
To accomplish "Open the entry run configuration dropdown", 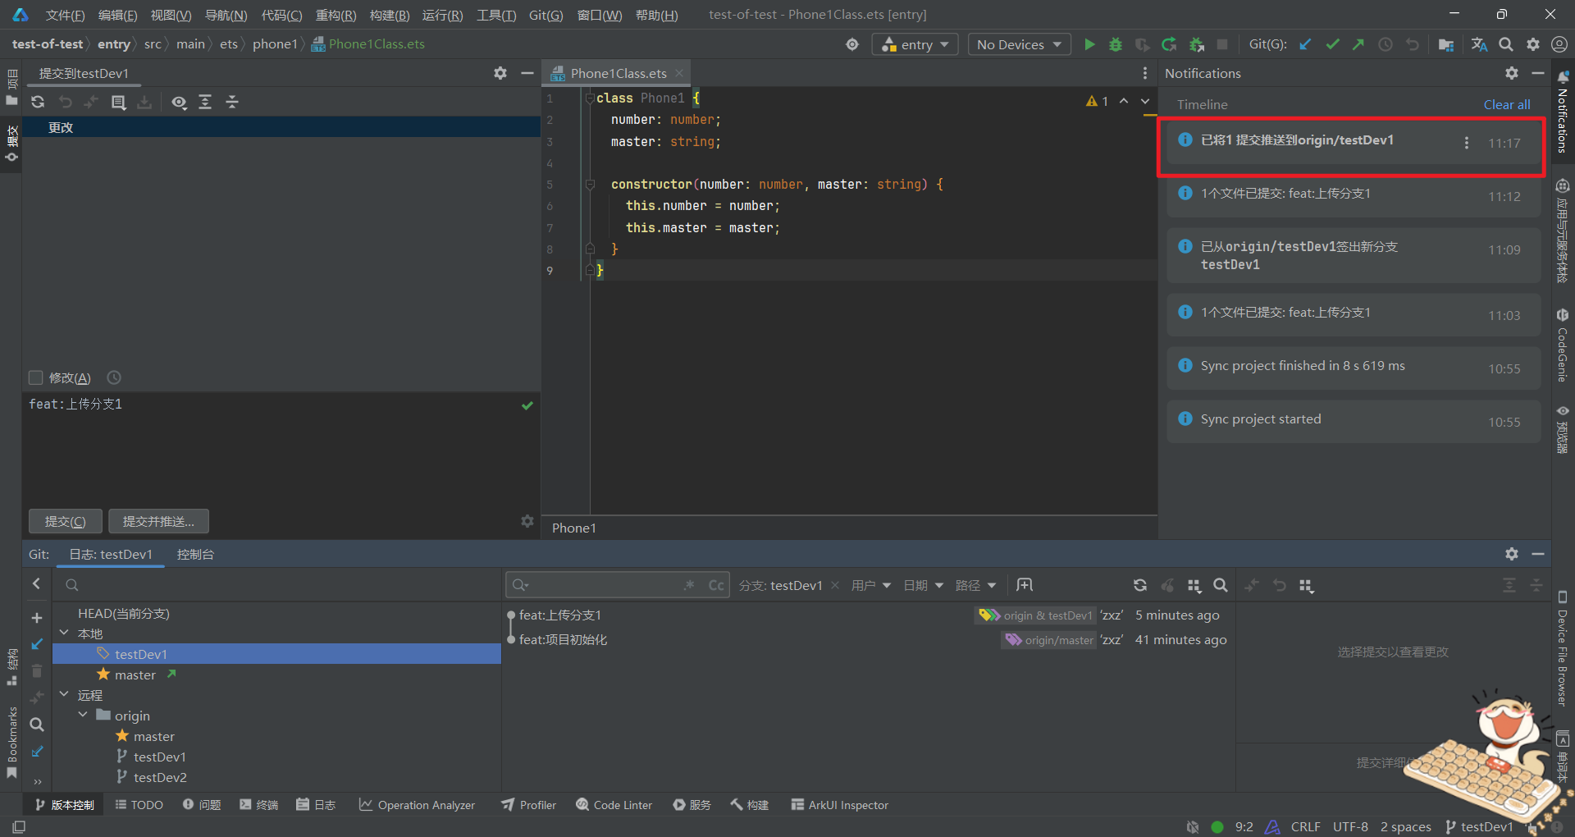I will [915, 44].
